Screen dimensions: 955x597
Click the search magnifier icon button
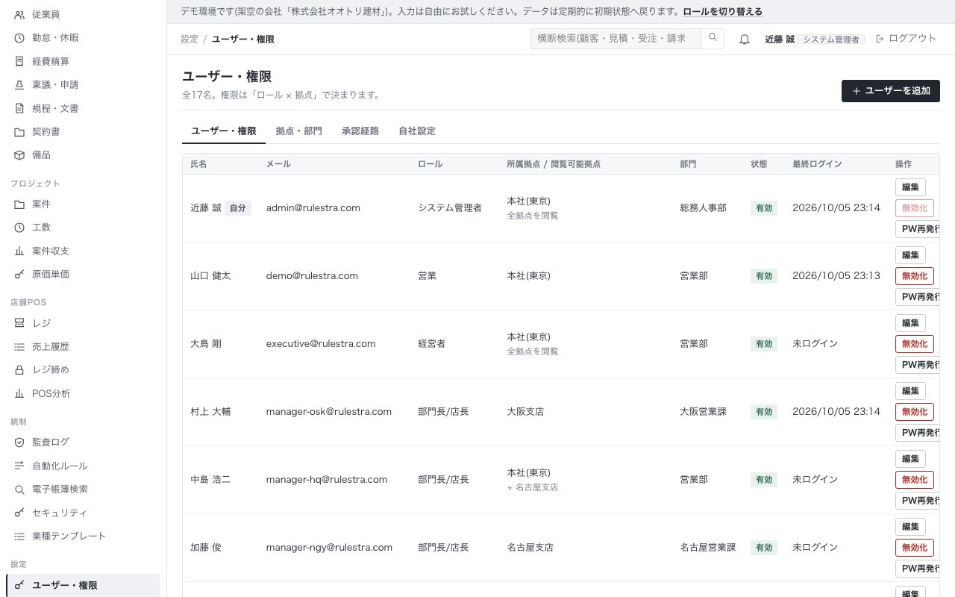pos(713,38)
